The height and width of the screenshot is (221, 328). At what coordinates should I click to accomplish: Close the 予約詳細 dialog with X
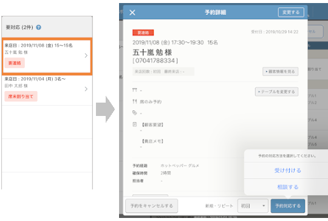point(132,13)
